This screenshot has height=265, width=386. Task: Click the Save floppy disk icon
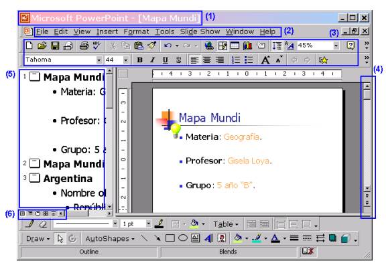pyautogui.click(x=55, y=46)
